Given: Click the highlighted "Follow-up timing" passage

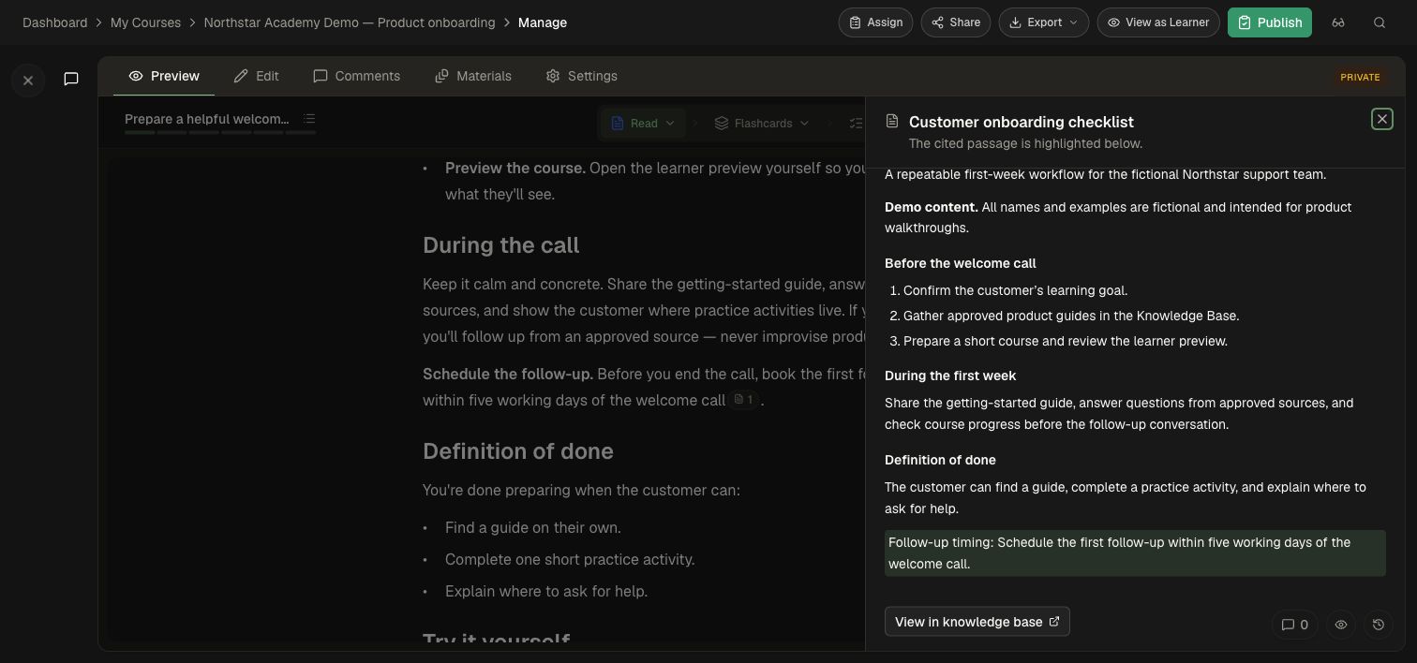Looking at the screenshot, I should [x=1135, y=553].
